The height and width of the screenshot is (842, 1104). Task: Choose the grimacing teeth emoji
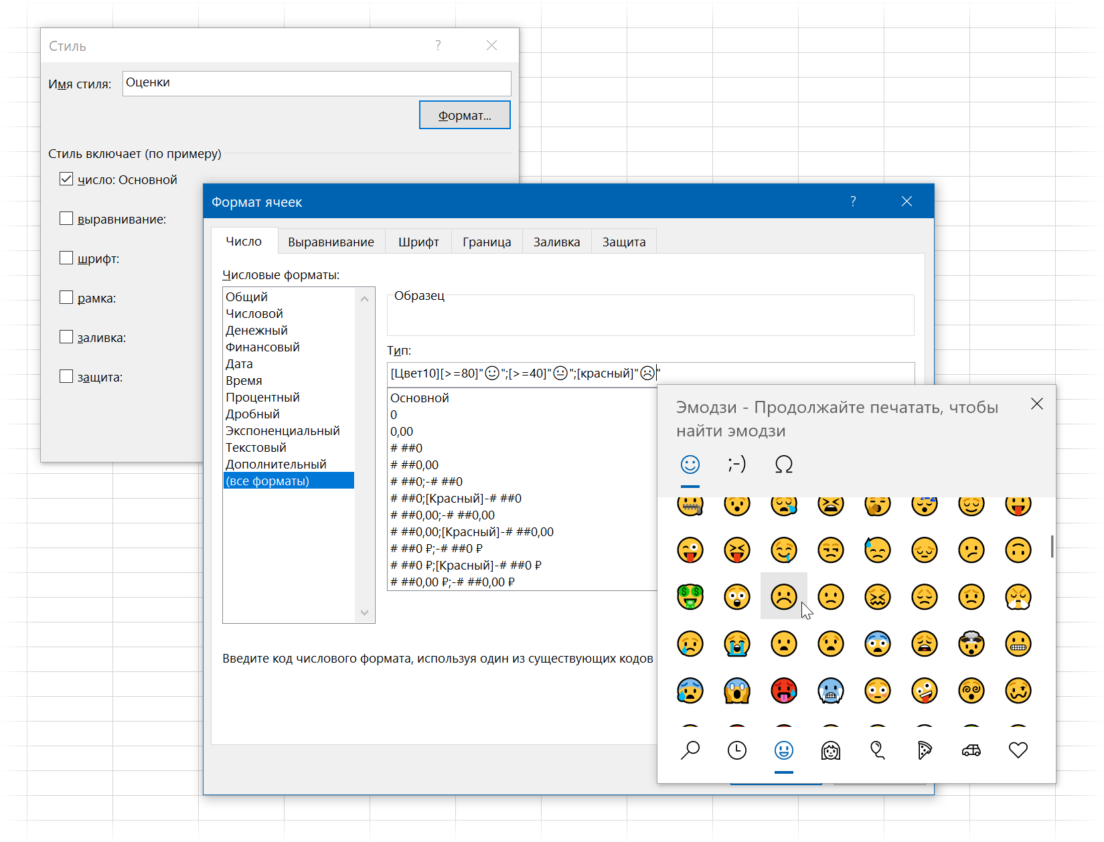coord(1018,644)
